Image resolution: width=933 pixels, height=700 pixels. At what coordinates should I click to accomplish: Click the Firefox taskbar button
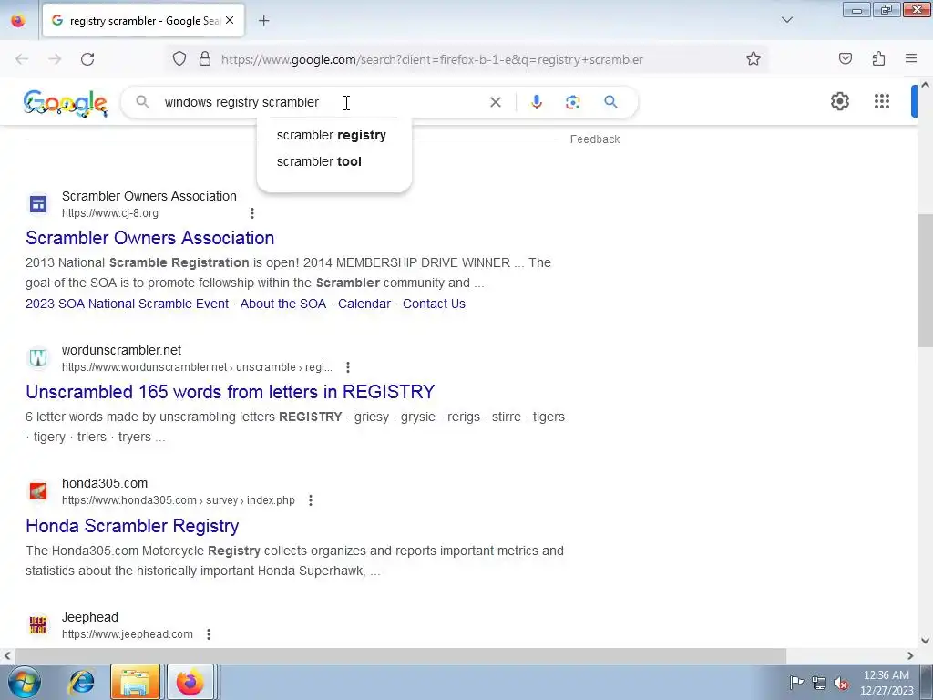point(190,682)
